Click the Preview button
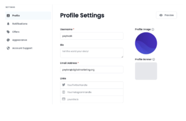This screenshot has width=186, height=121. point(166,15)
